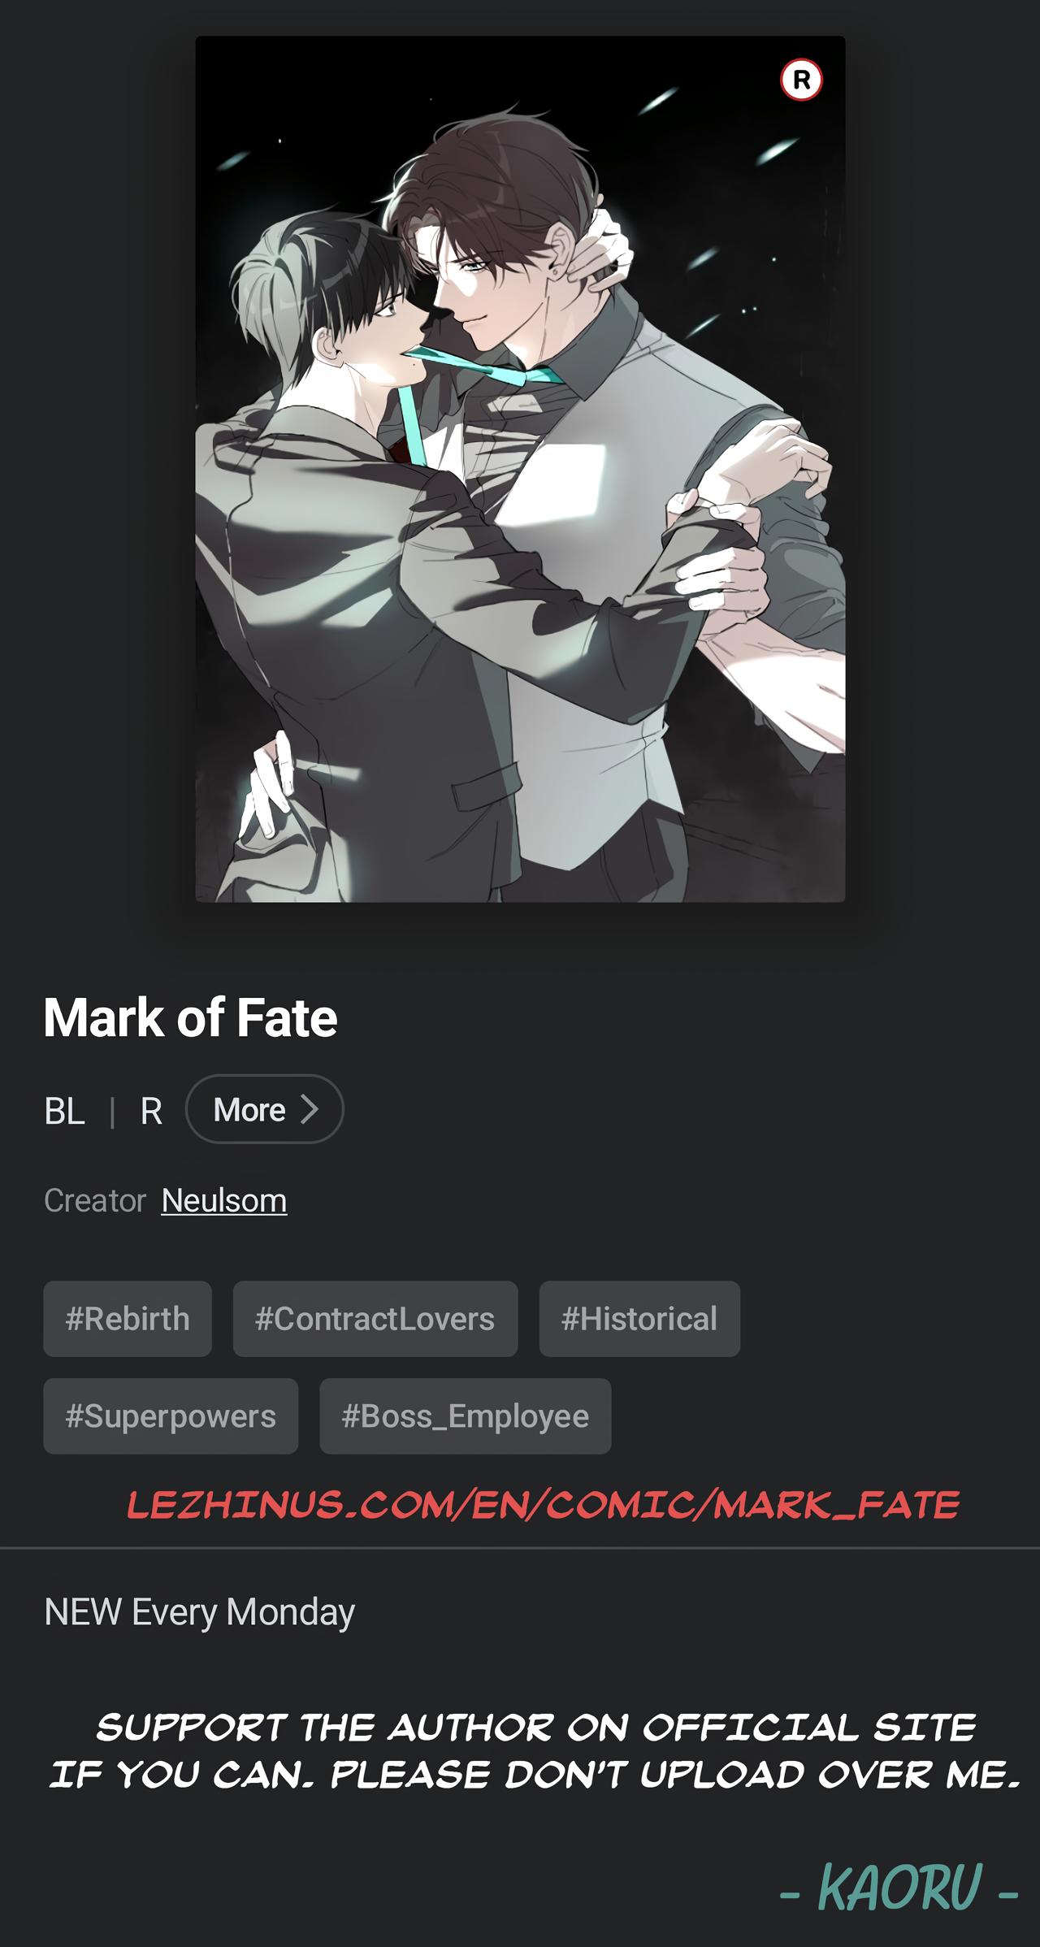The height and width of the screenshot is (1947, 1040).
Task: Tap the R rating text beside BL
Action: [x=151, y=1110]
